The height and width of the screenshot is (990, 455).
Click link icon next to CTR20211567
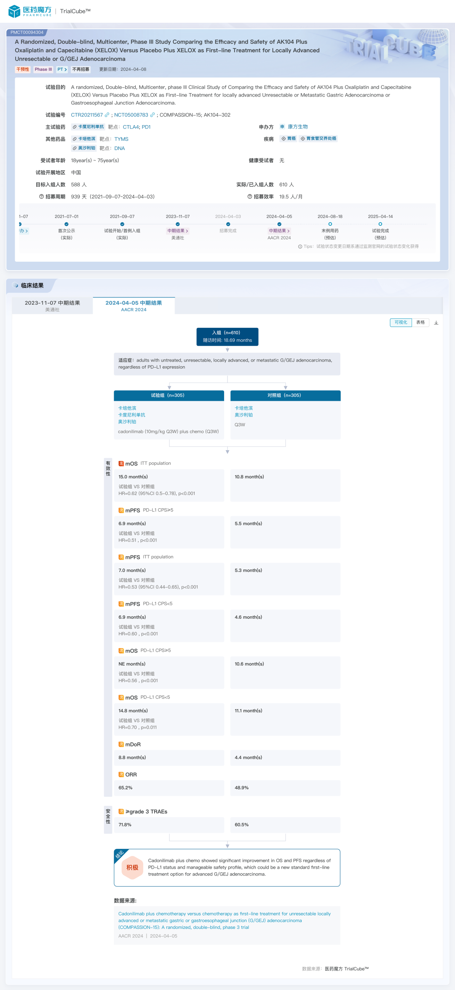107,115
